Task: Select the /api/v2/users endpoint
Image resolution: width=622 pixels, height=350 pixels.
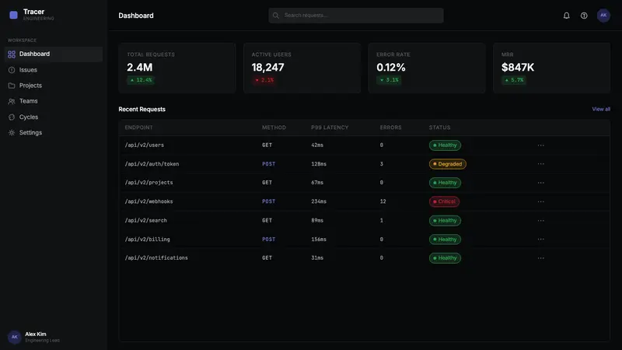Action: [145, 145]
